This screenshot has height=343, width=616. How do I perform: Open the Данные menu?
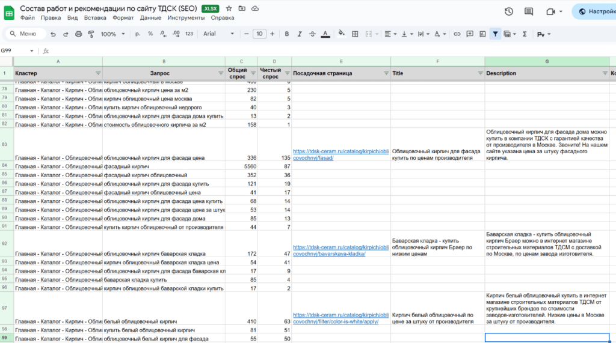[x=150, y=18]
